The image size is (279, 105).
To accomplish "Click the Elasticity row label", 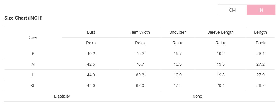I will pyautogui.click(x=62, y=96).
